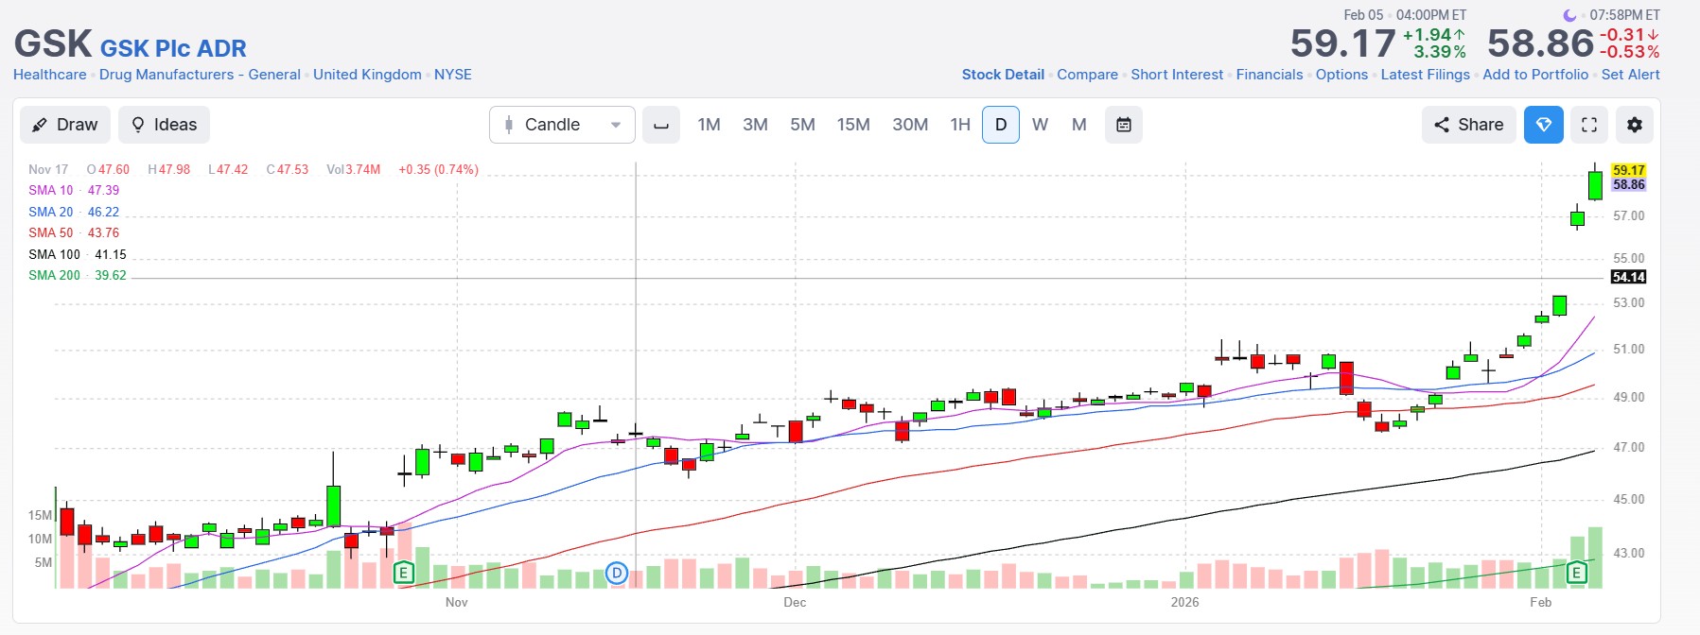Switch to the weekly W timeframe

tap(1040, 125)
